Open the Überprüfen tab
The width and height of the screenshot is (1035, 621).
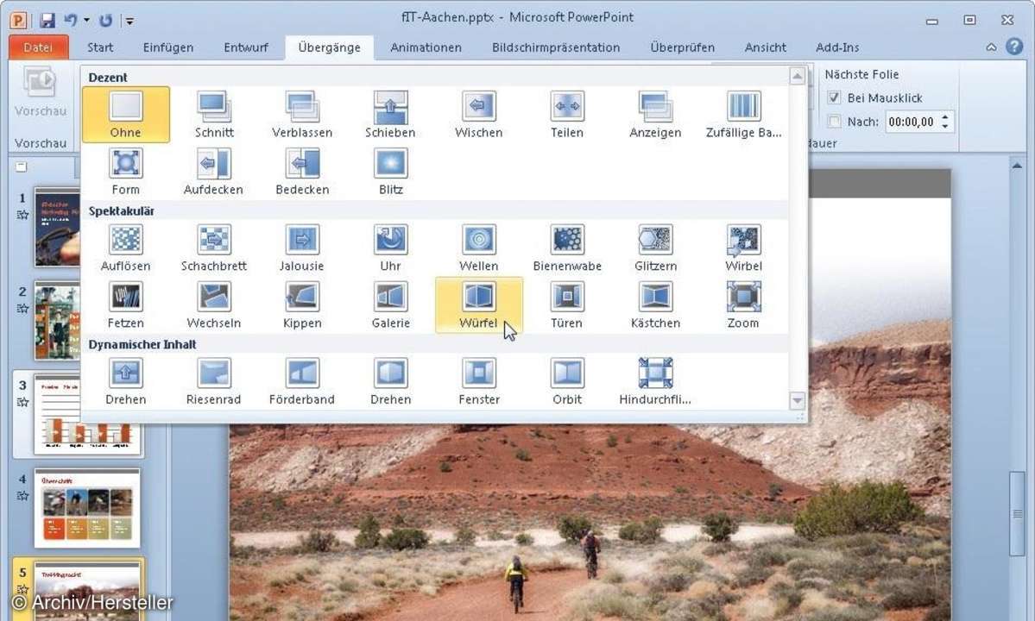coord(683,47)
